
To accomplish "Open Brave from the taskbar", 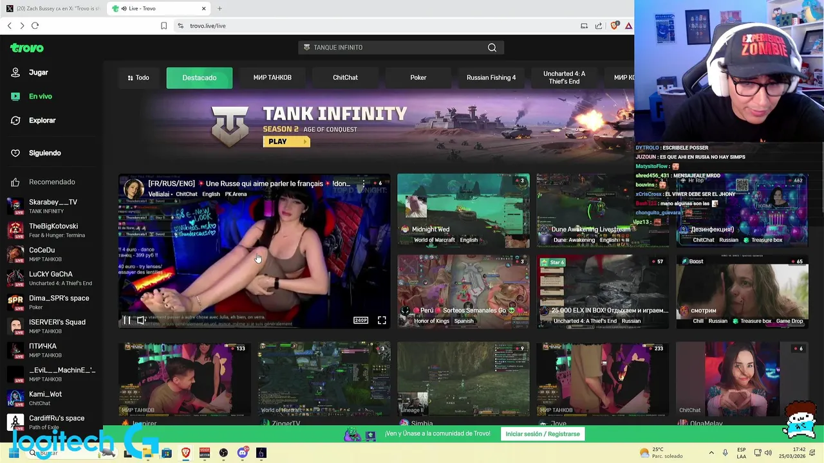I will point(185,453).
